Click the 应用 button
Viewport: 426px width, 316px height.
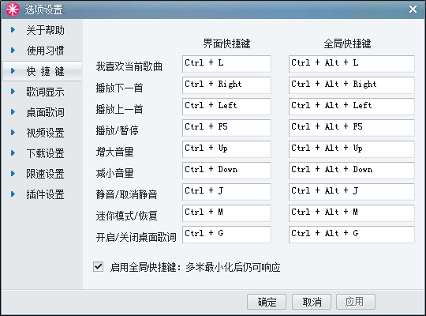(356, 302)
